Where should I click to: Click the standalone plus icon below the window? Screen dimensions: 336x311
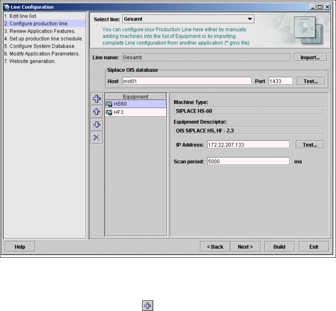coord(148,305)
